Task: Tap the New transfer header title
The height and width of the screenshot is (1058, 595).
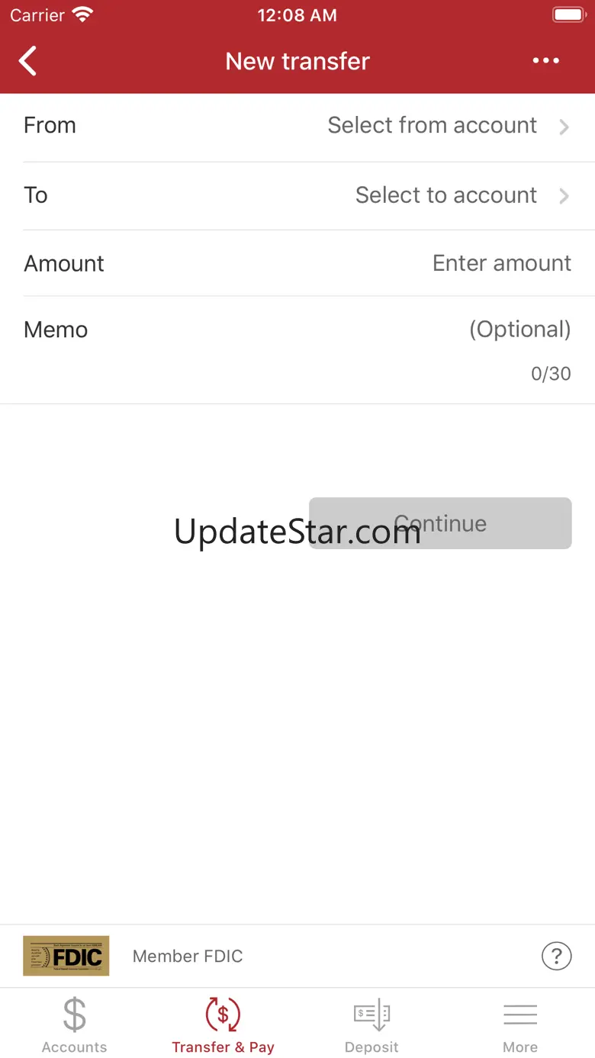Action: coord(297,61)
